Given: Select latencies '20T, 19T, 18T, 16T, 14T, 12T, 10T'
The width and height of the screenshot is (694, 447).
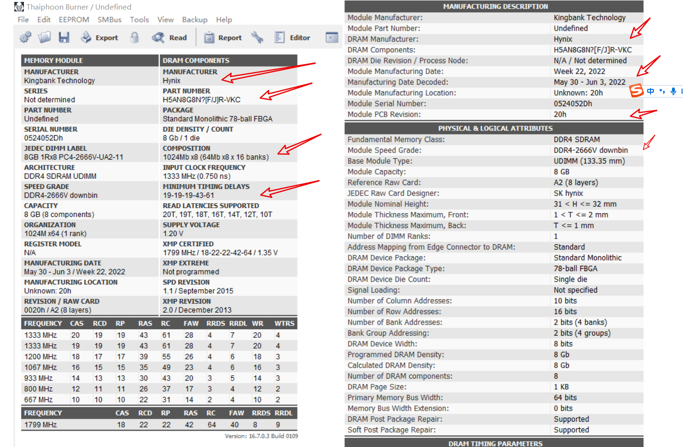Looking at the screenshot, I should [x=218, y=214].
